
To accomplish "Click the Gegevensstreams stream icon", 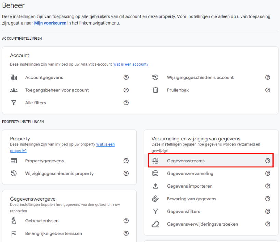I will (155, 161).
